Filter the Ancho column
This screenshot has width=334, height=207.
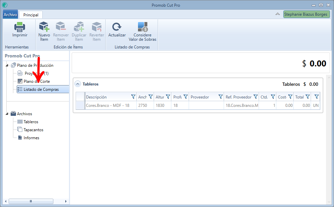(151, 97)
